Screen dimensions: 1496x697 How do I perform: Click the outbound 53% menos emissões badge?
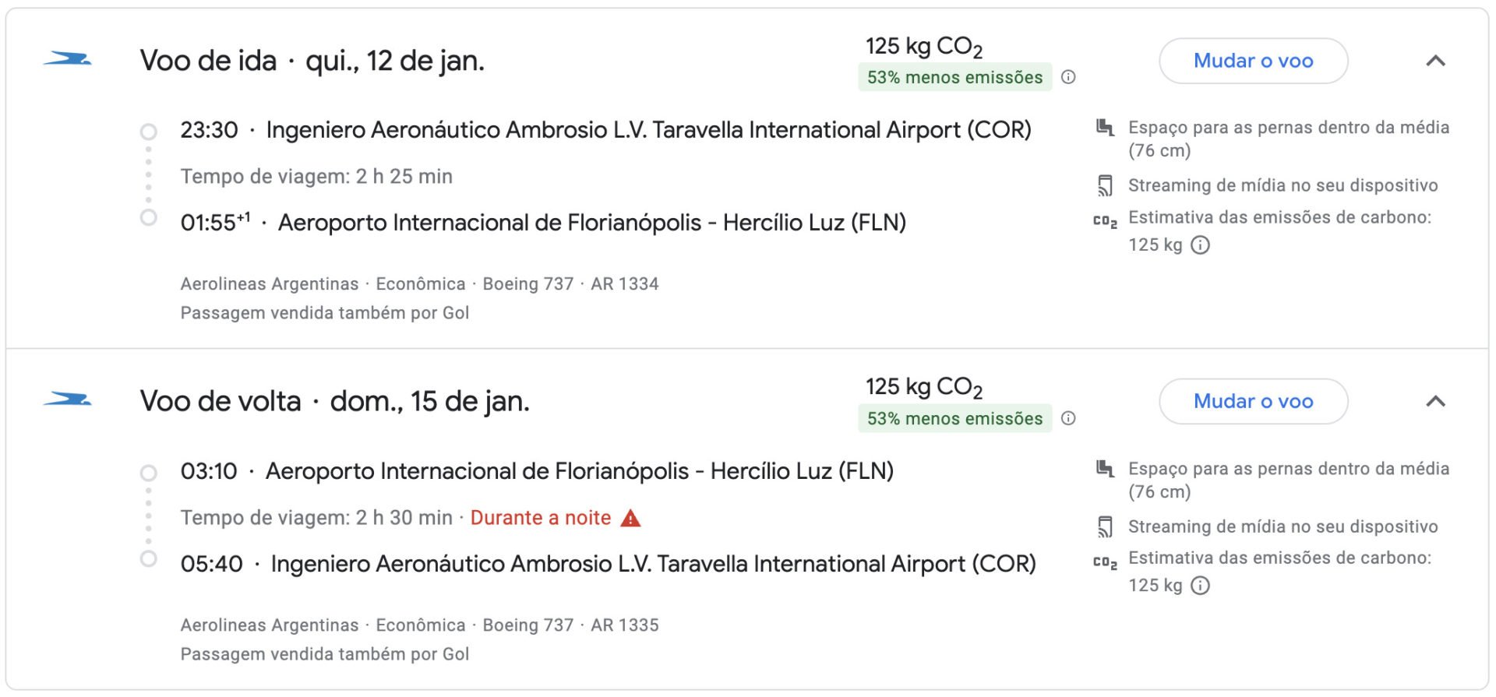(x=955, y=77)
